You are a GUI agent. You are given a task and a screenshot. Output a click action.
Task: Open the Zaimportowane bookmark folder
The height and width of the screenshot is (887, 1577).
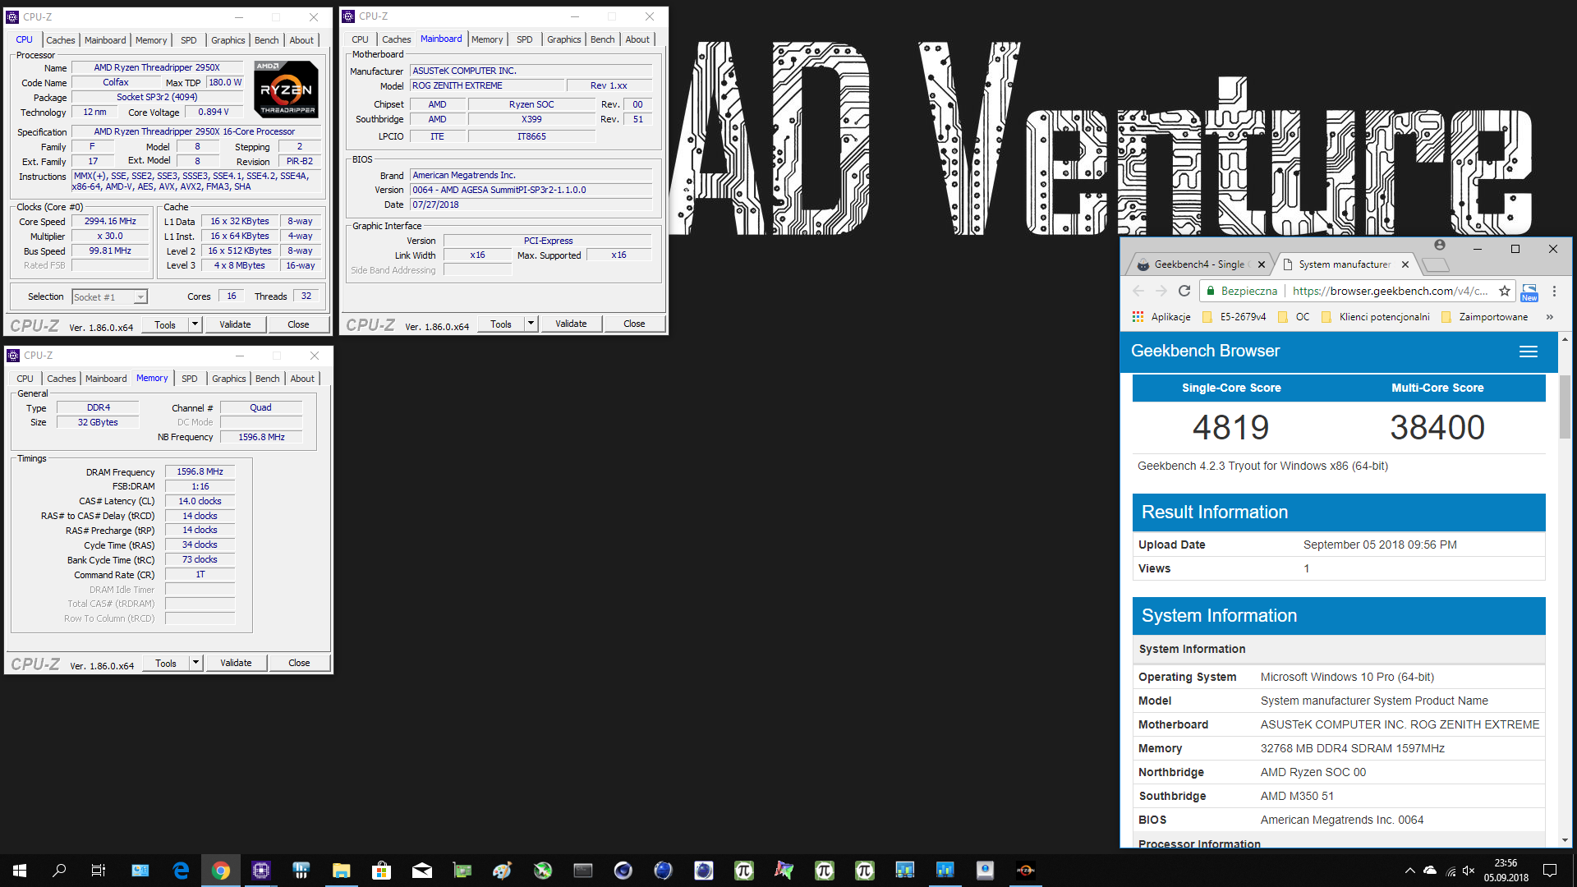click(1485, 317)
